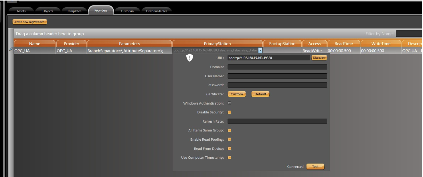This screenshot has width=423, height=177.
Task: Click the pencil edit icon on OPC_UA row
Action: [11, 49]
